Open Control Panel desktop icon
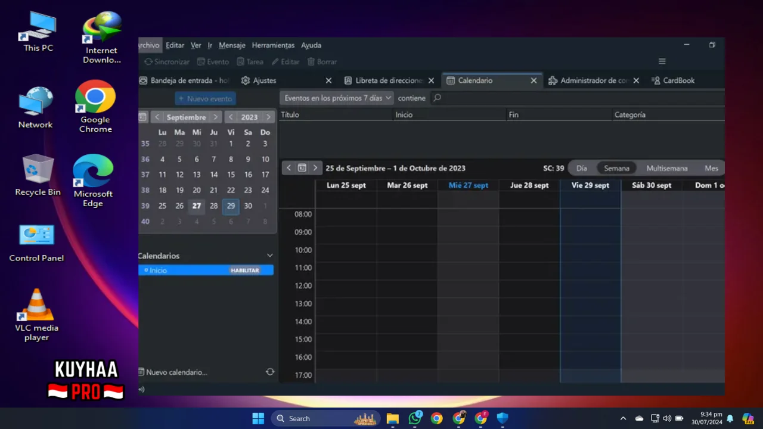The image size is (763, 429). pyautogui.click(x=36, y=243)
